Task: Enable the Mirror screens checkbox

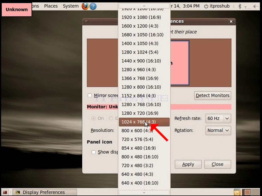Action: point(90,95)
